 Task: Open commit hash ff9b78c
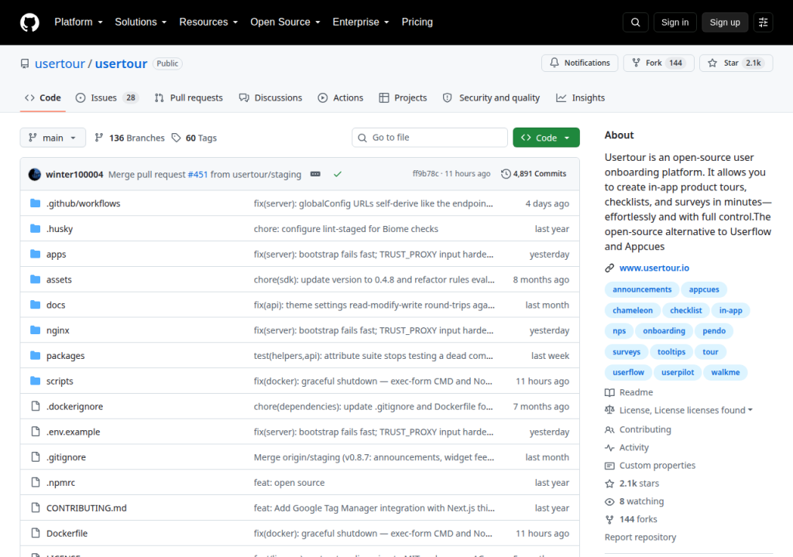[x=425, y=174]
